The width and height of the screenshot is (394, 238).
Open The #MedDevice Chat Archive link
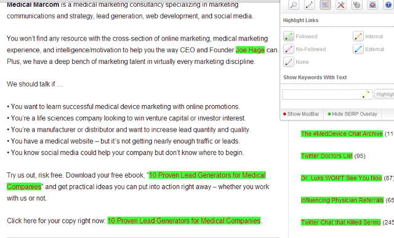click(x=342, y=134)
